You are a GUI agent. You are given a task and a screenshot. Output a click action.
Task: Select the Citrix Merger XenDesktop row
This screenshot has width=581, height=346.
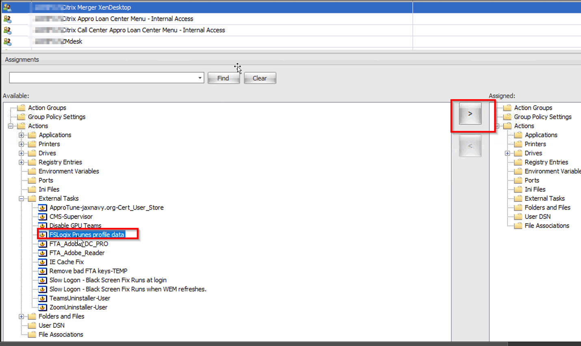coord(290,7)
